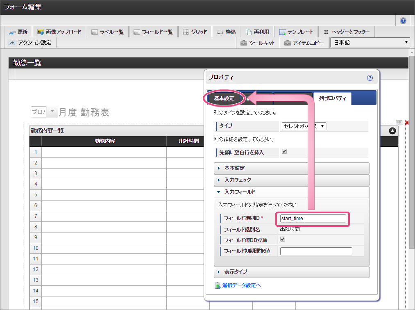Switch to the 基本設定 tab
415x310 pixels.
(224, 98)
